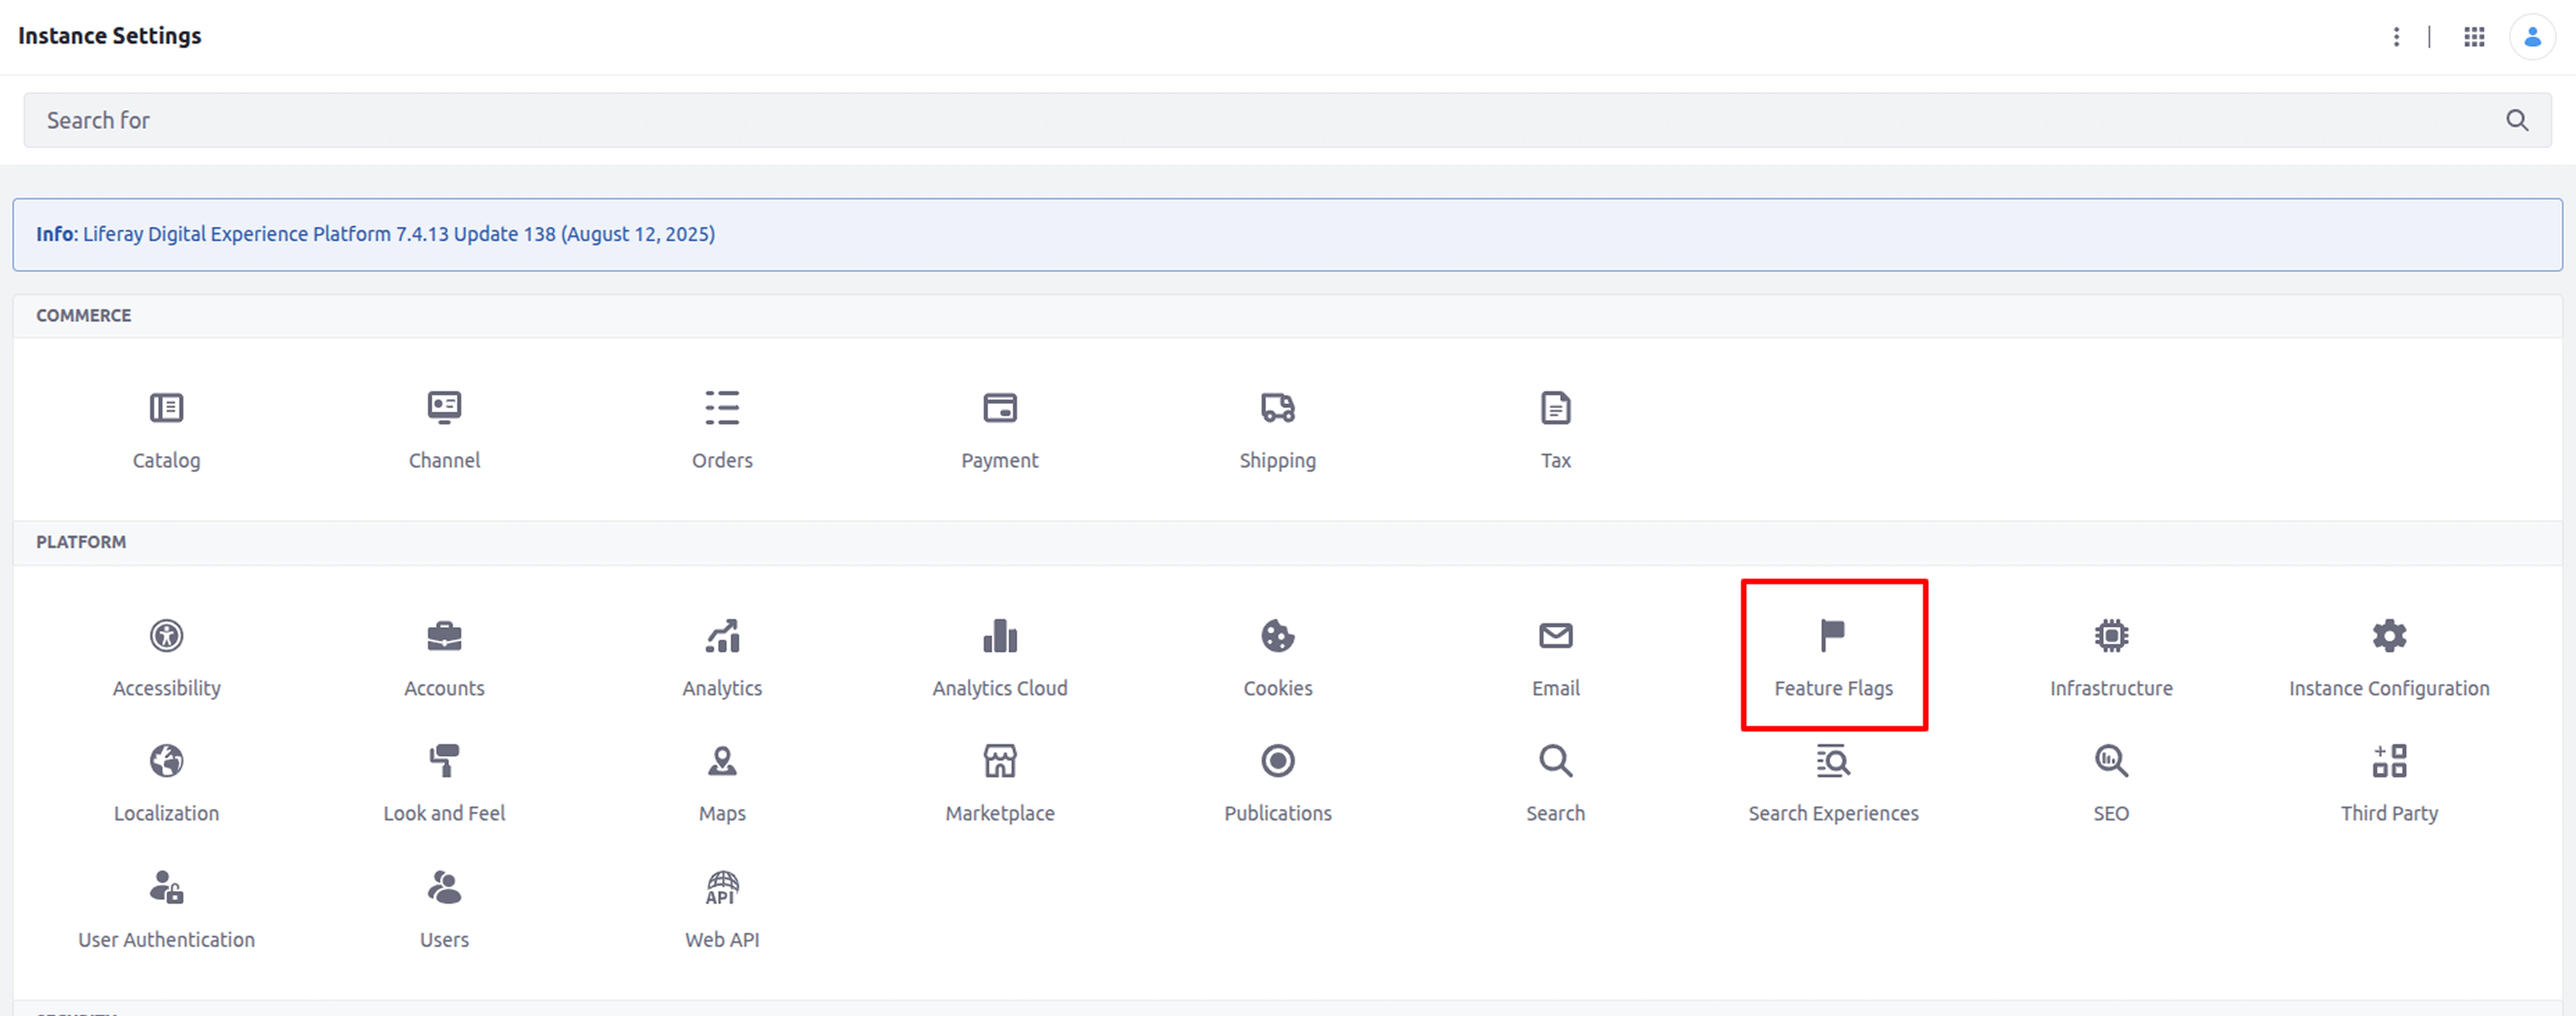This screenshot has height=1016, width=2576.
Task: Click the Liferay version info alert text
Action: tap(376, 234)
